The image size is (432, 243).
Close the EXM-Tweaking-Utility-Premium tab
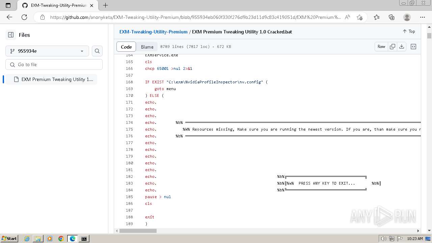point(91,5)
